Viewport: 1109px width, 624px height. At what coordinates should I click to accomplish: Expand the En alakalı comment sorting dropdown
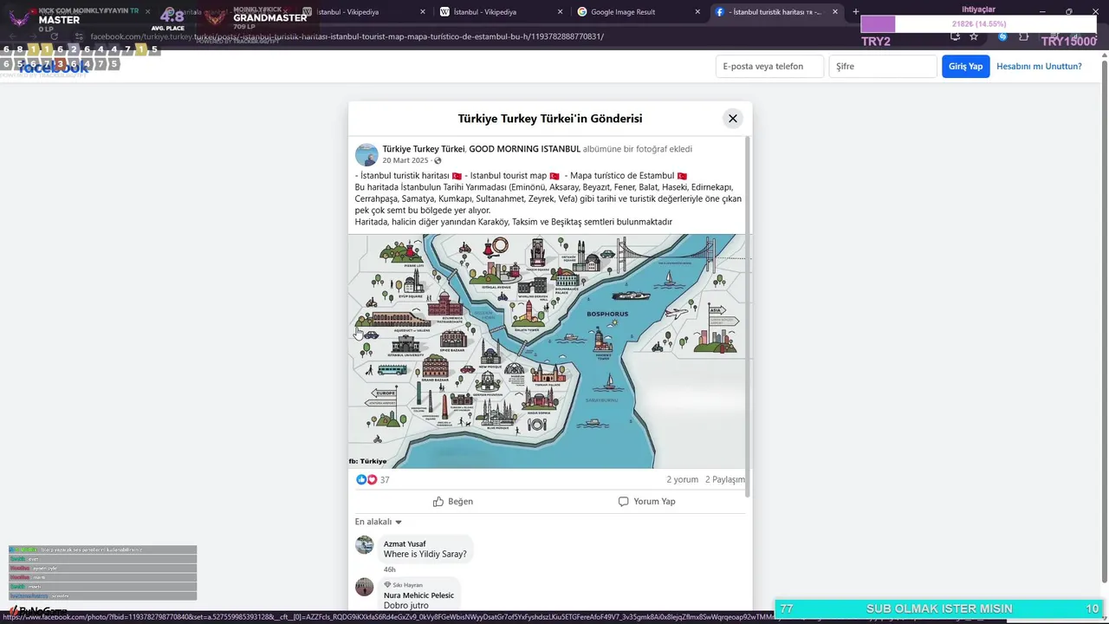tap(379, 522)
